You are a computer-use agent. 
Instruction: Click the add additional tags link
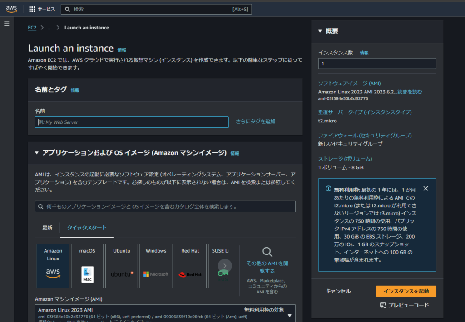tap(255, 122)
